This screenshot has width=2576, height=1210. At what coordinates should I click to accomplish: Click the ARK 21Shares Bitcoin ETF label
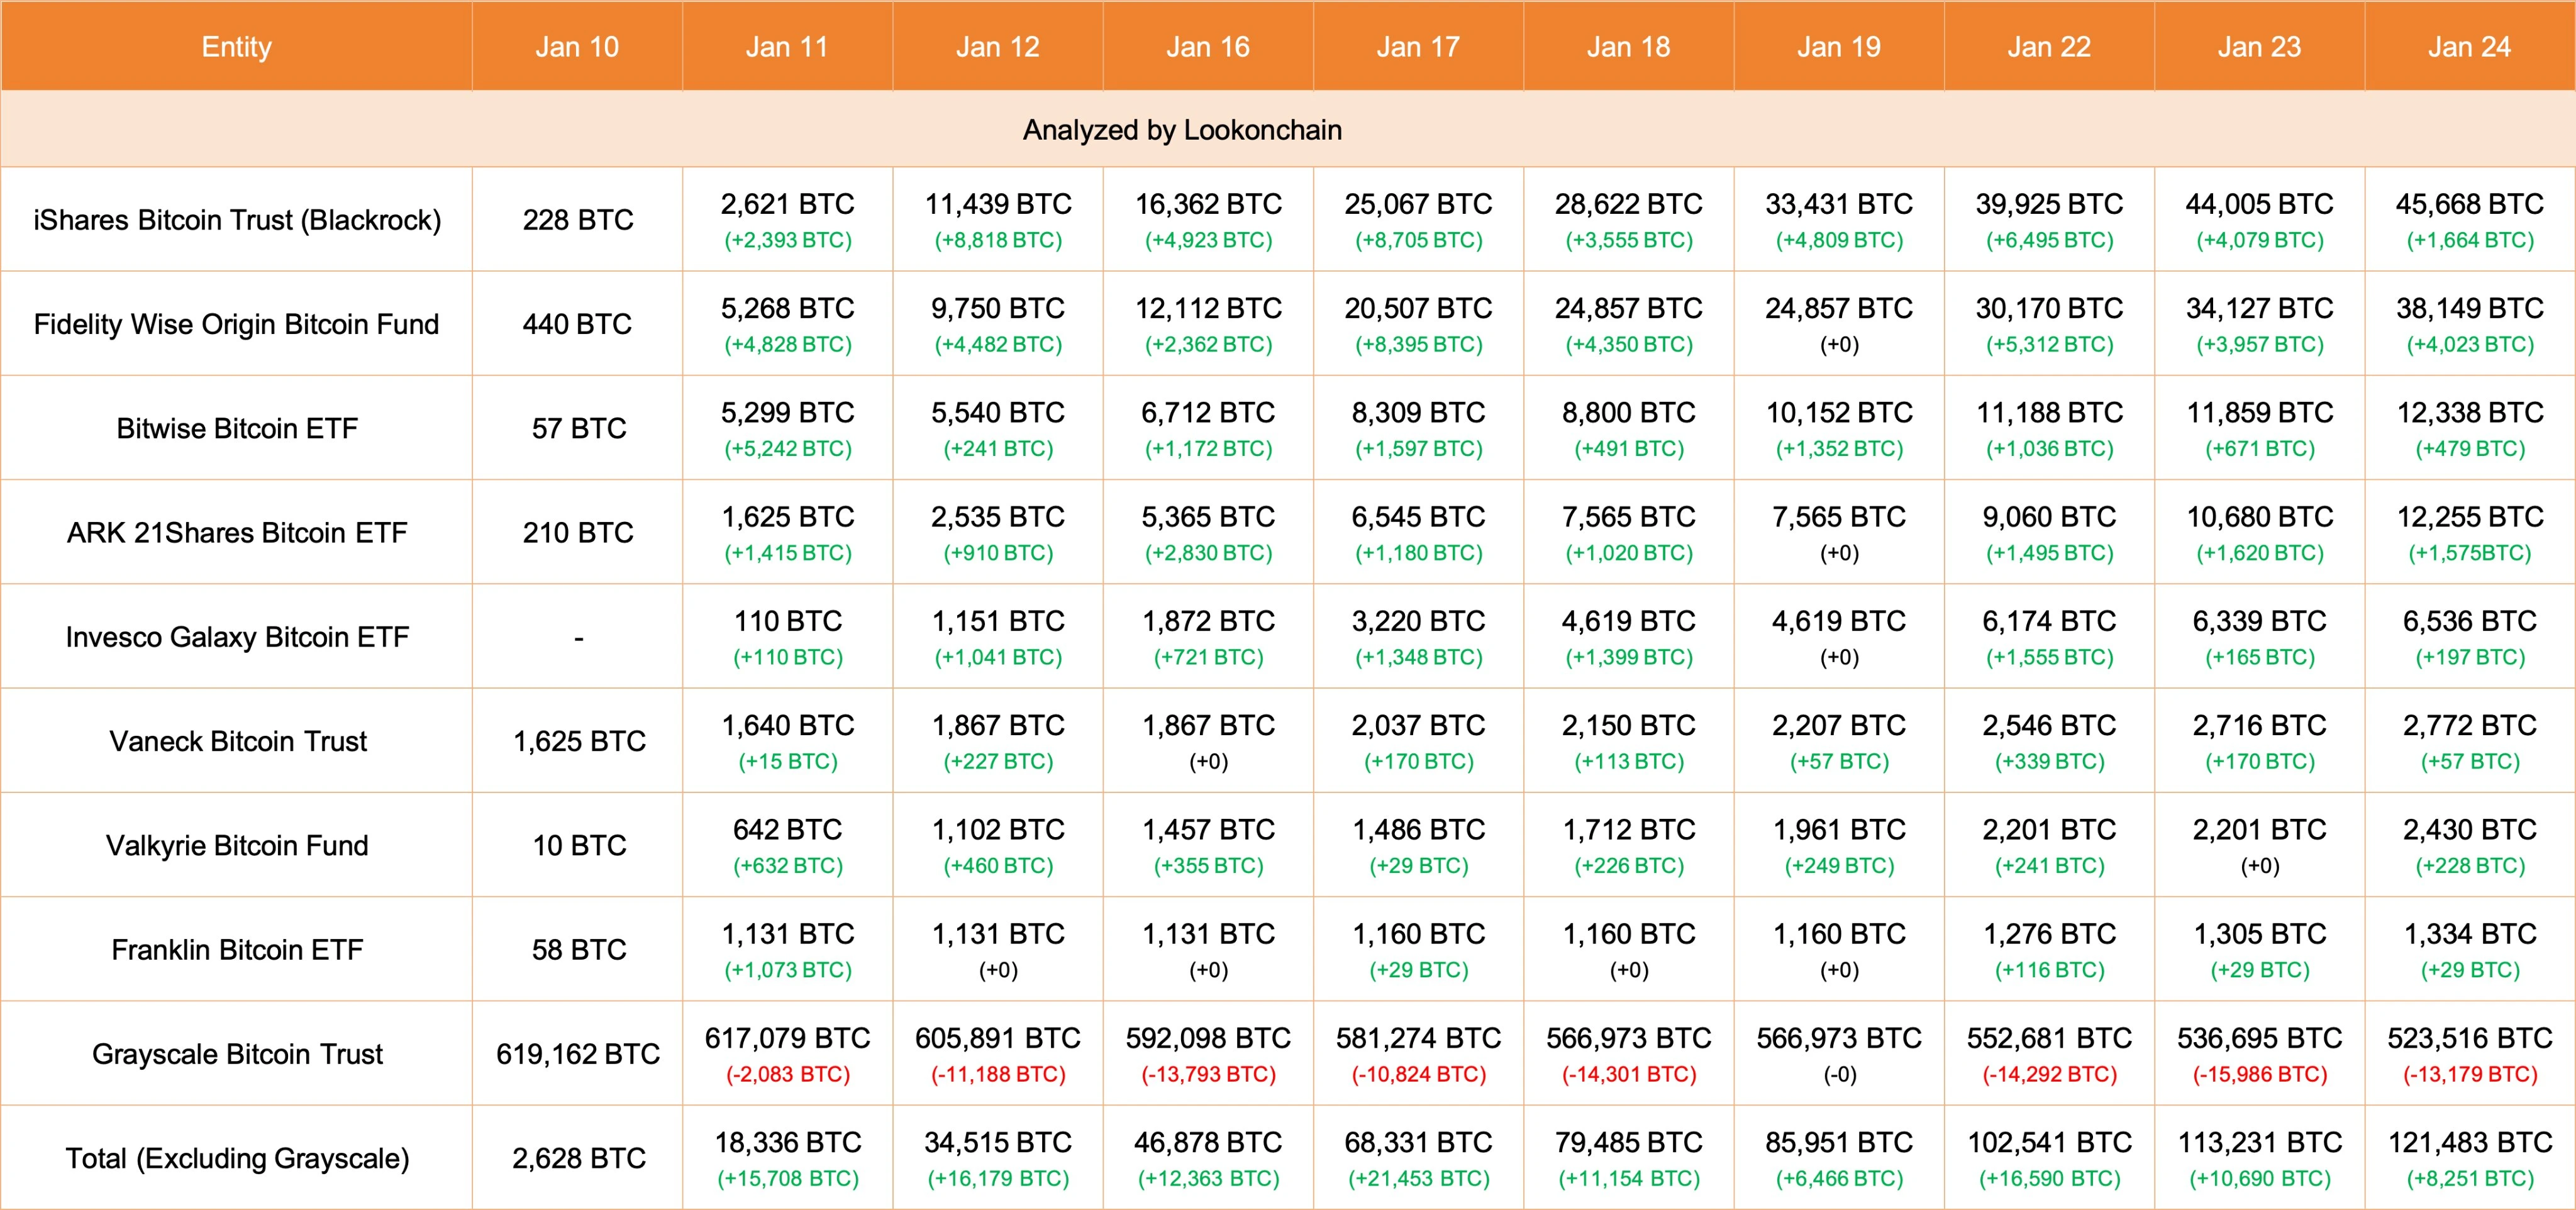coord(237,533)
